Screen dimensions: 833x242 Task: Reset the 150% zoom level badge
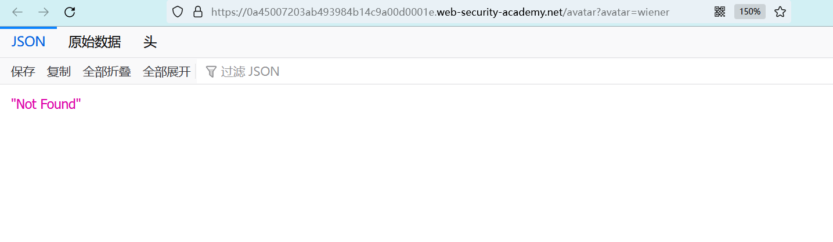click(x=749, y=12)
